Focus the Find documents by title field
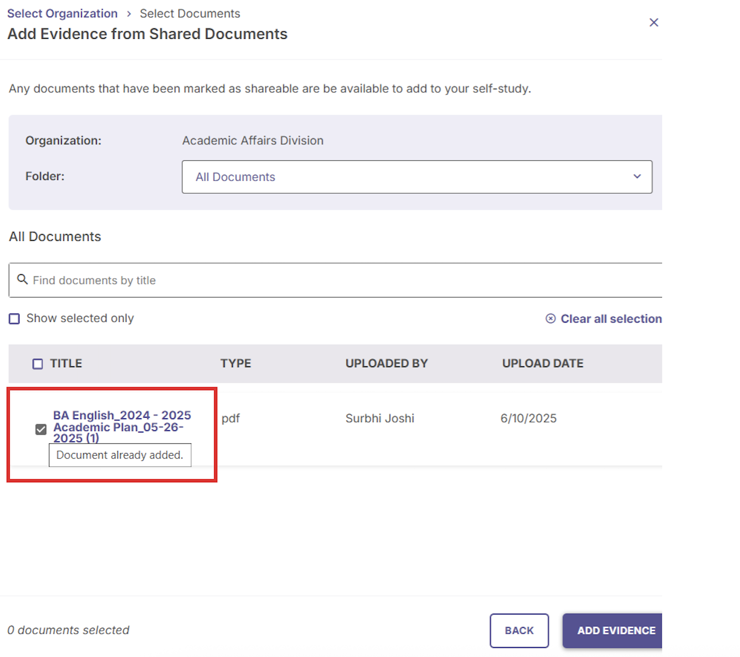The width and height of the screenshot is (740, 657). click(335, 280)
